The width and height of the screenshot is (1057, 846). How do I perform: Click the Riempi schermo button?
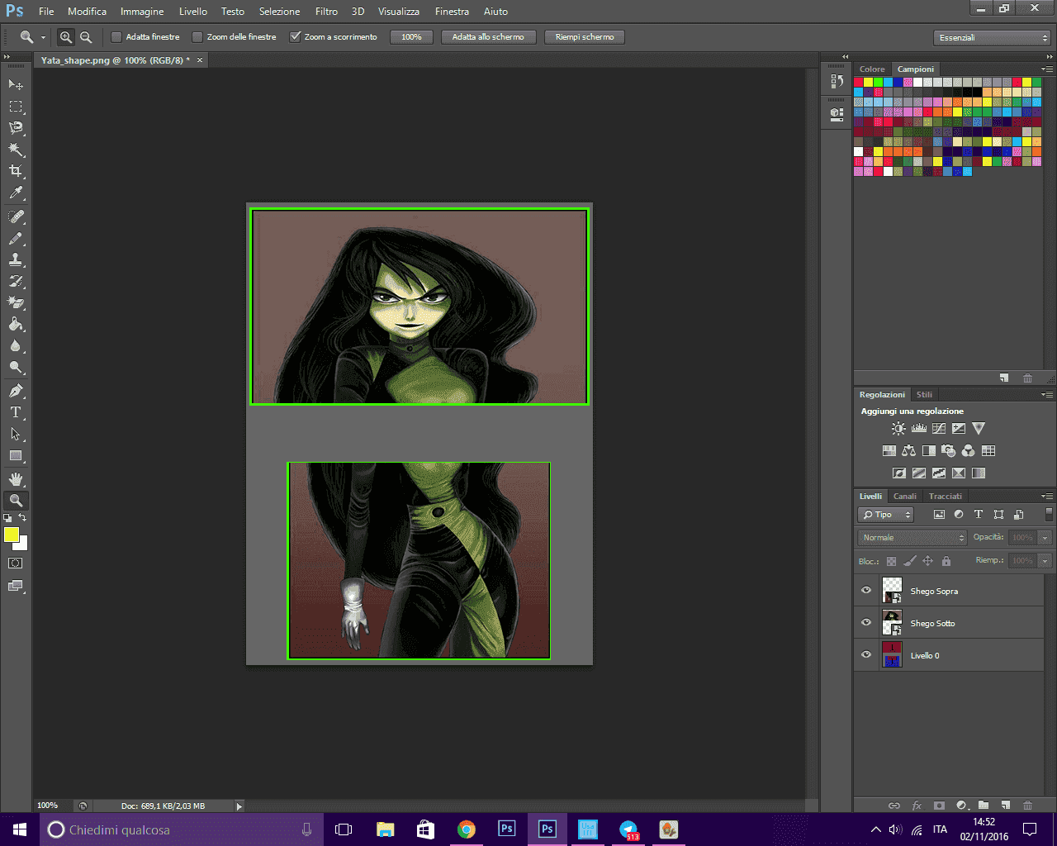click(585, 37)
